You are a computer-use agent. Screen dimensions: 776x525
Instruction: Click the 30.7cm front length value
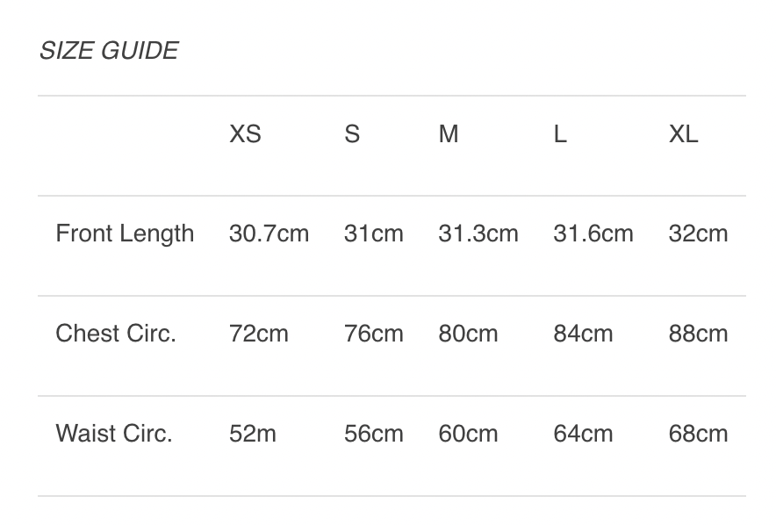(x=269, y=234)
